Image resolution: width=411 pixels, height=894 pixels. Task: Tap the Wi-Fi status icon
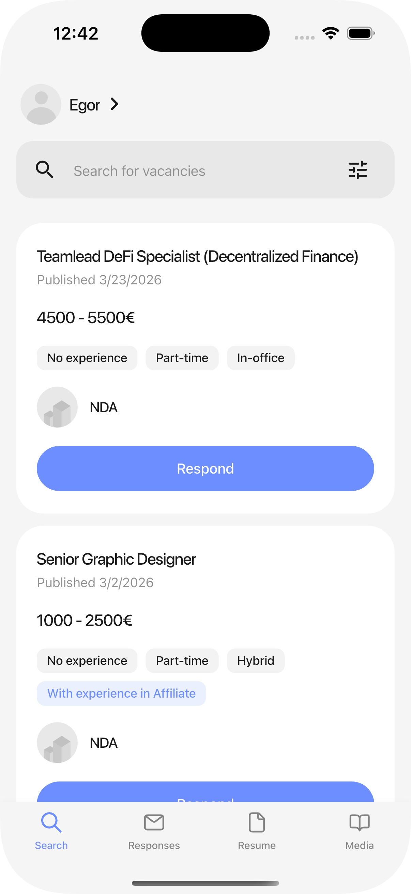[331, 33]
